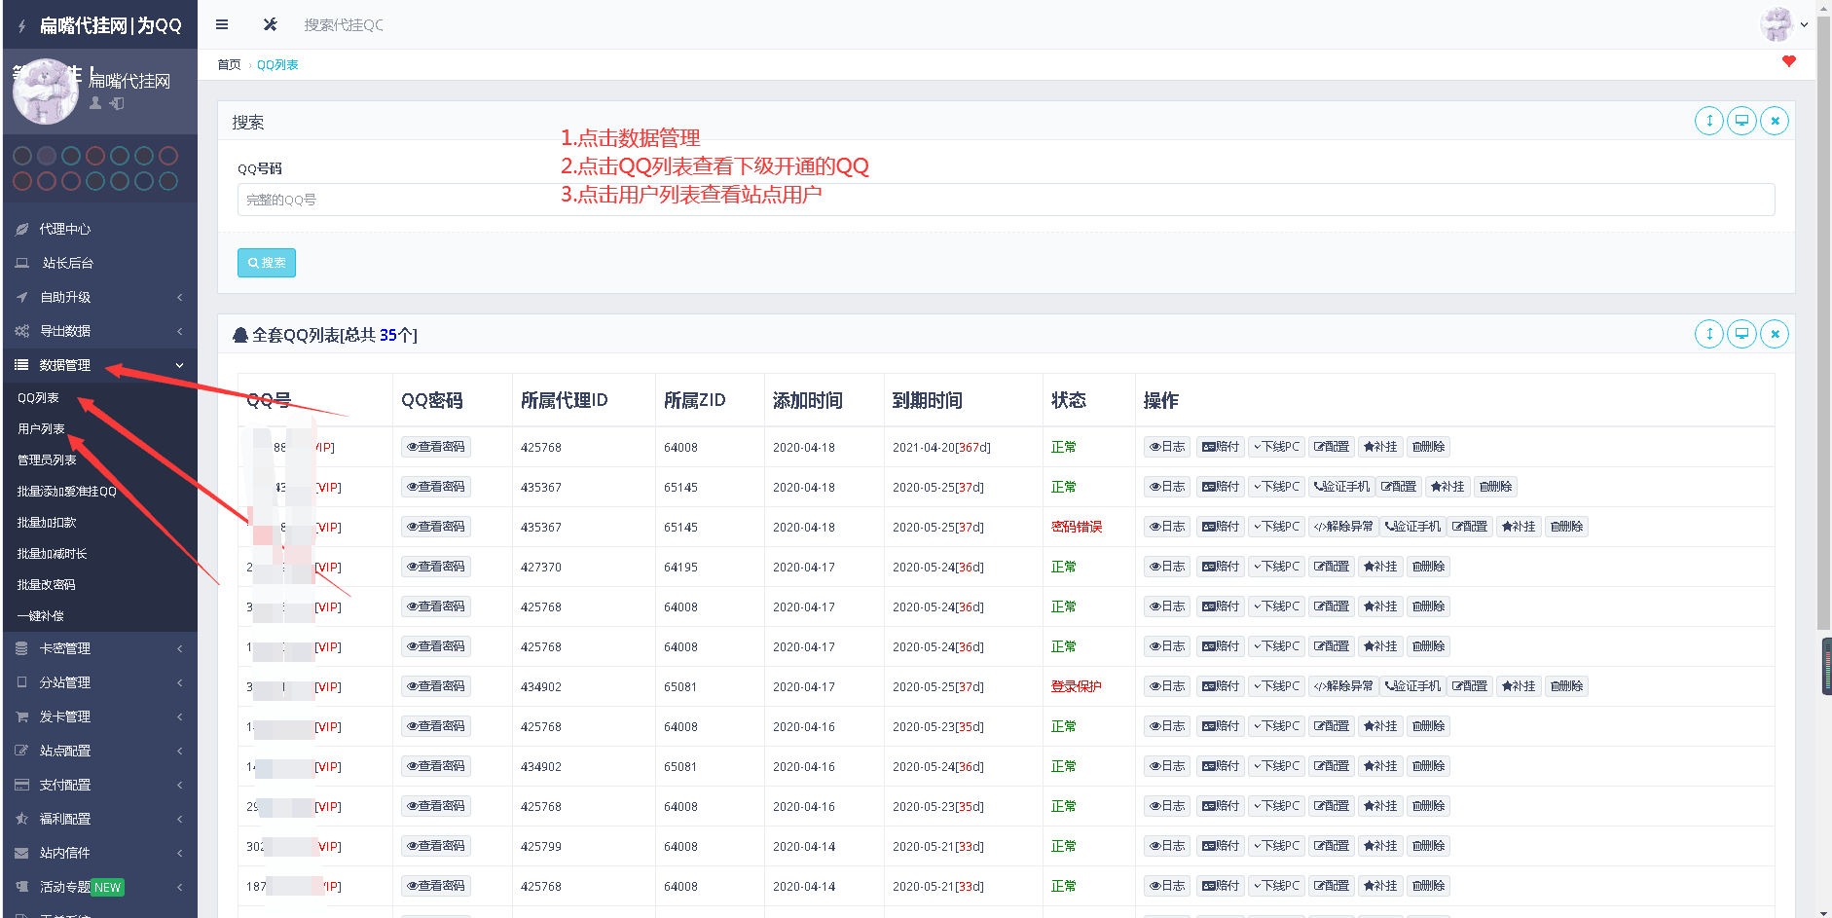Expand the 站点配置 sidebar menu
This screenshot has height=918, width=1832.
tap(99, 751)
